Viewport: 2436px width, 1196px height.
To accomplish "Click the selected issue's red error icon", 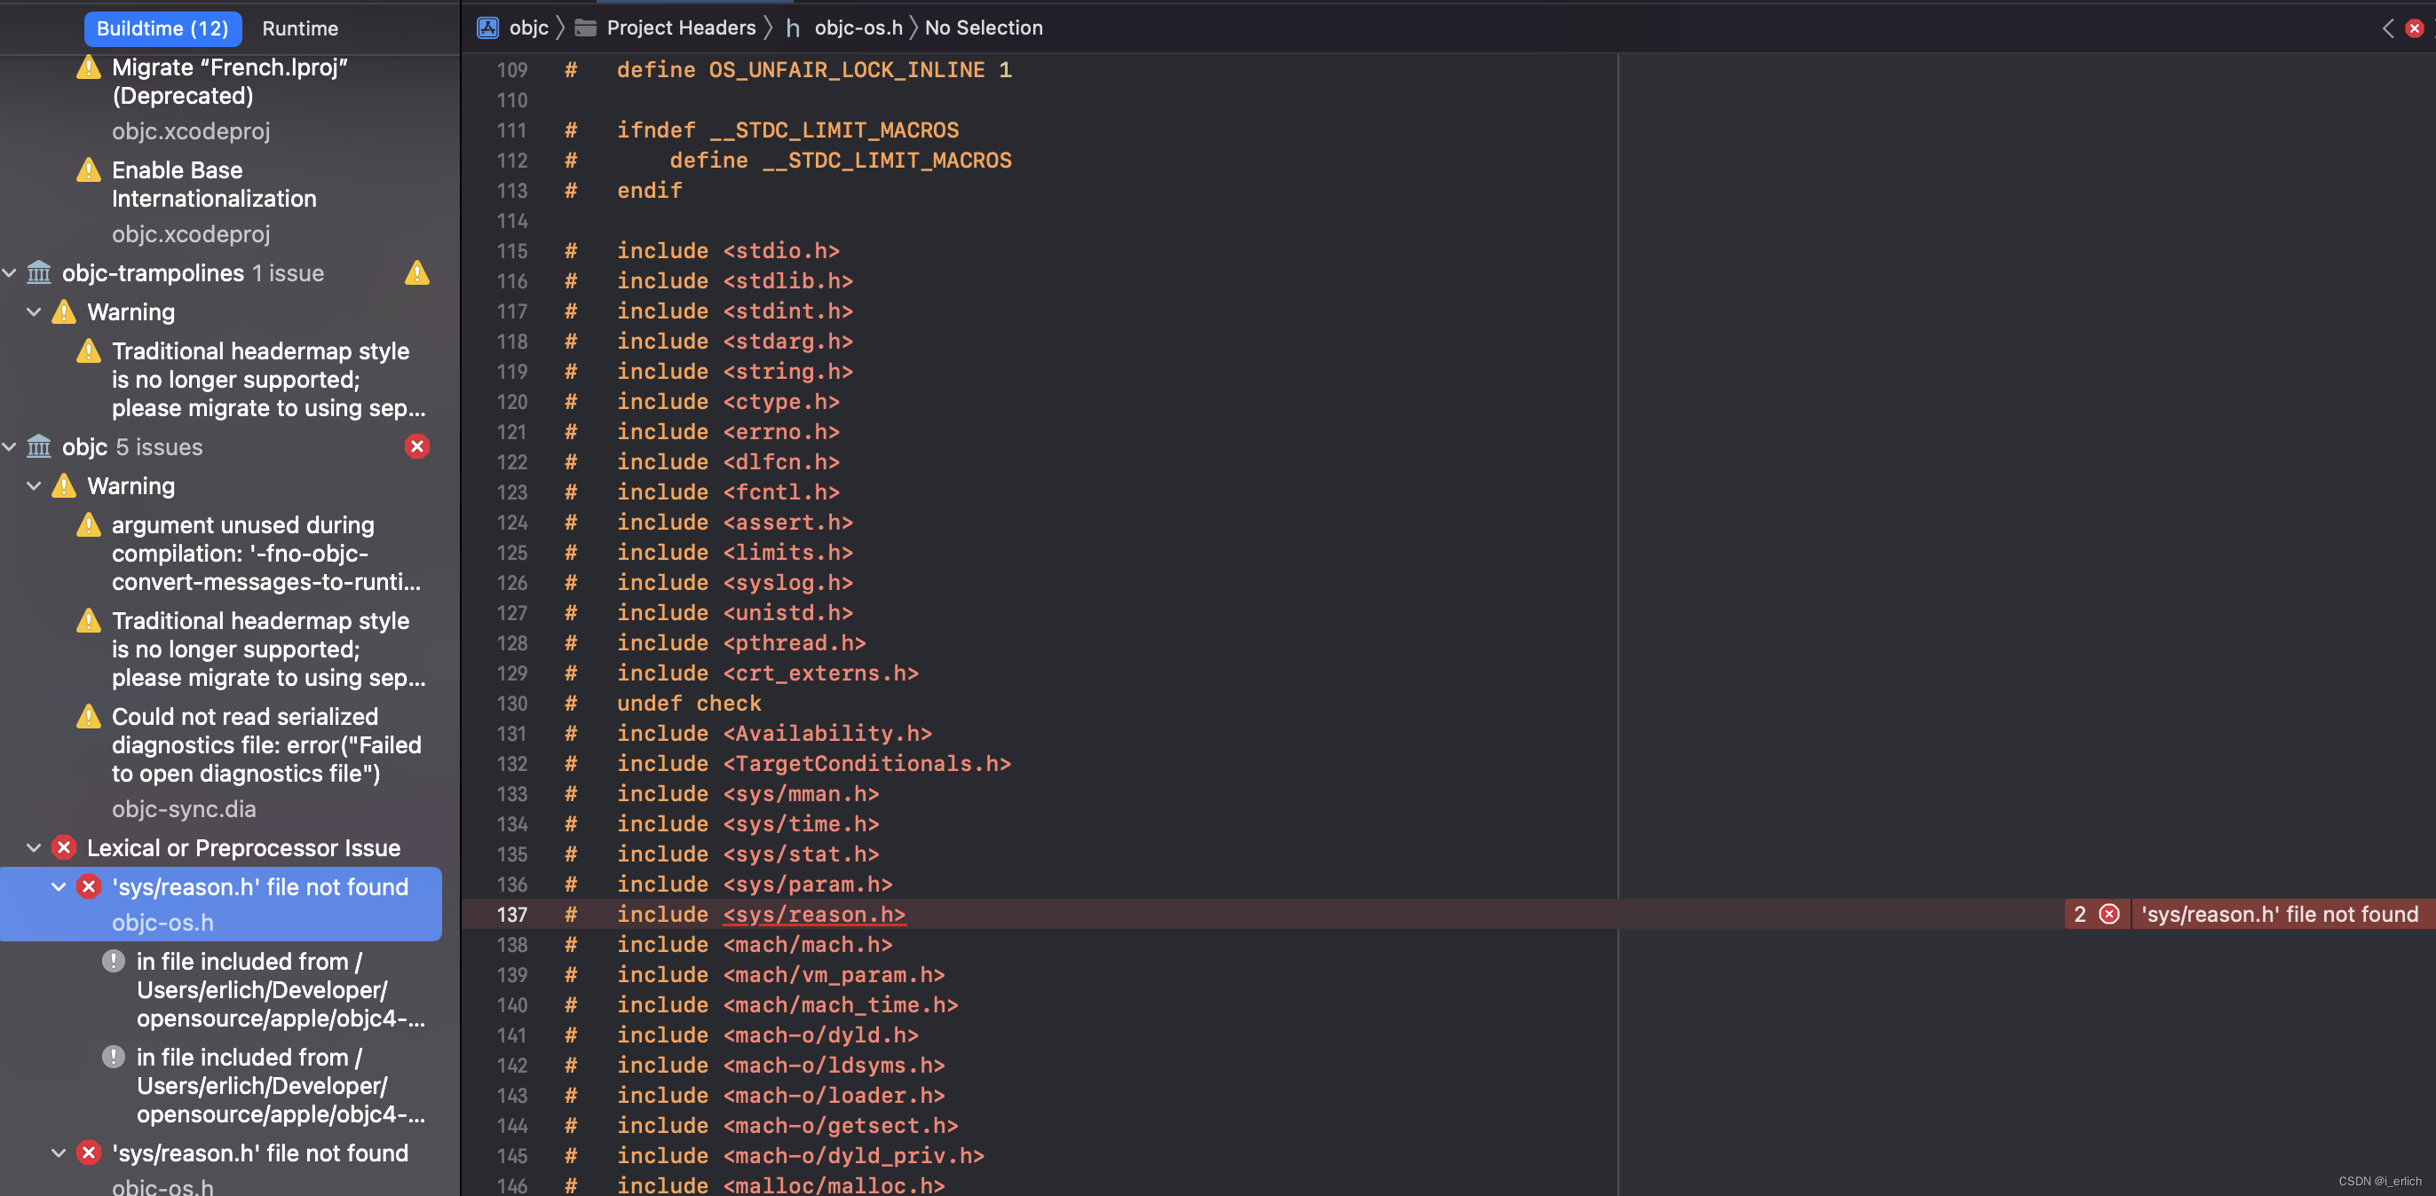I will 89,887.
